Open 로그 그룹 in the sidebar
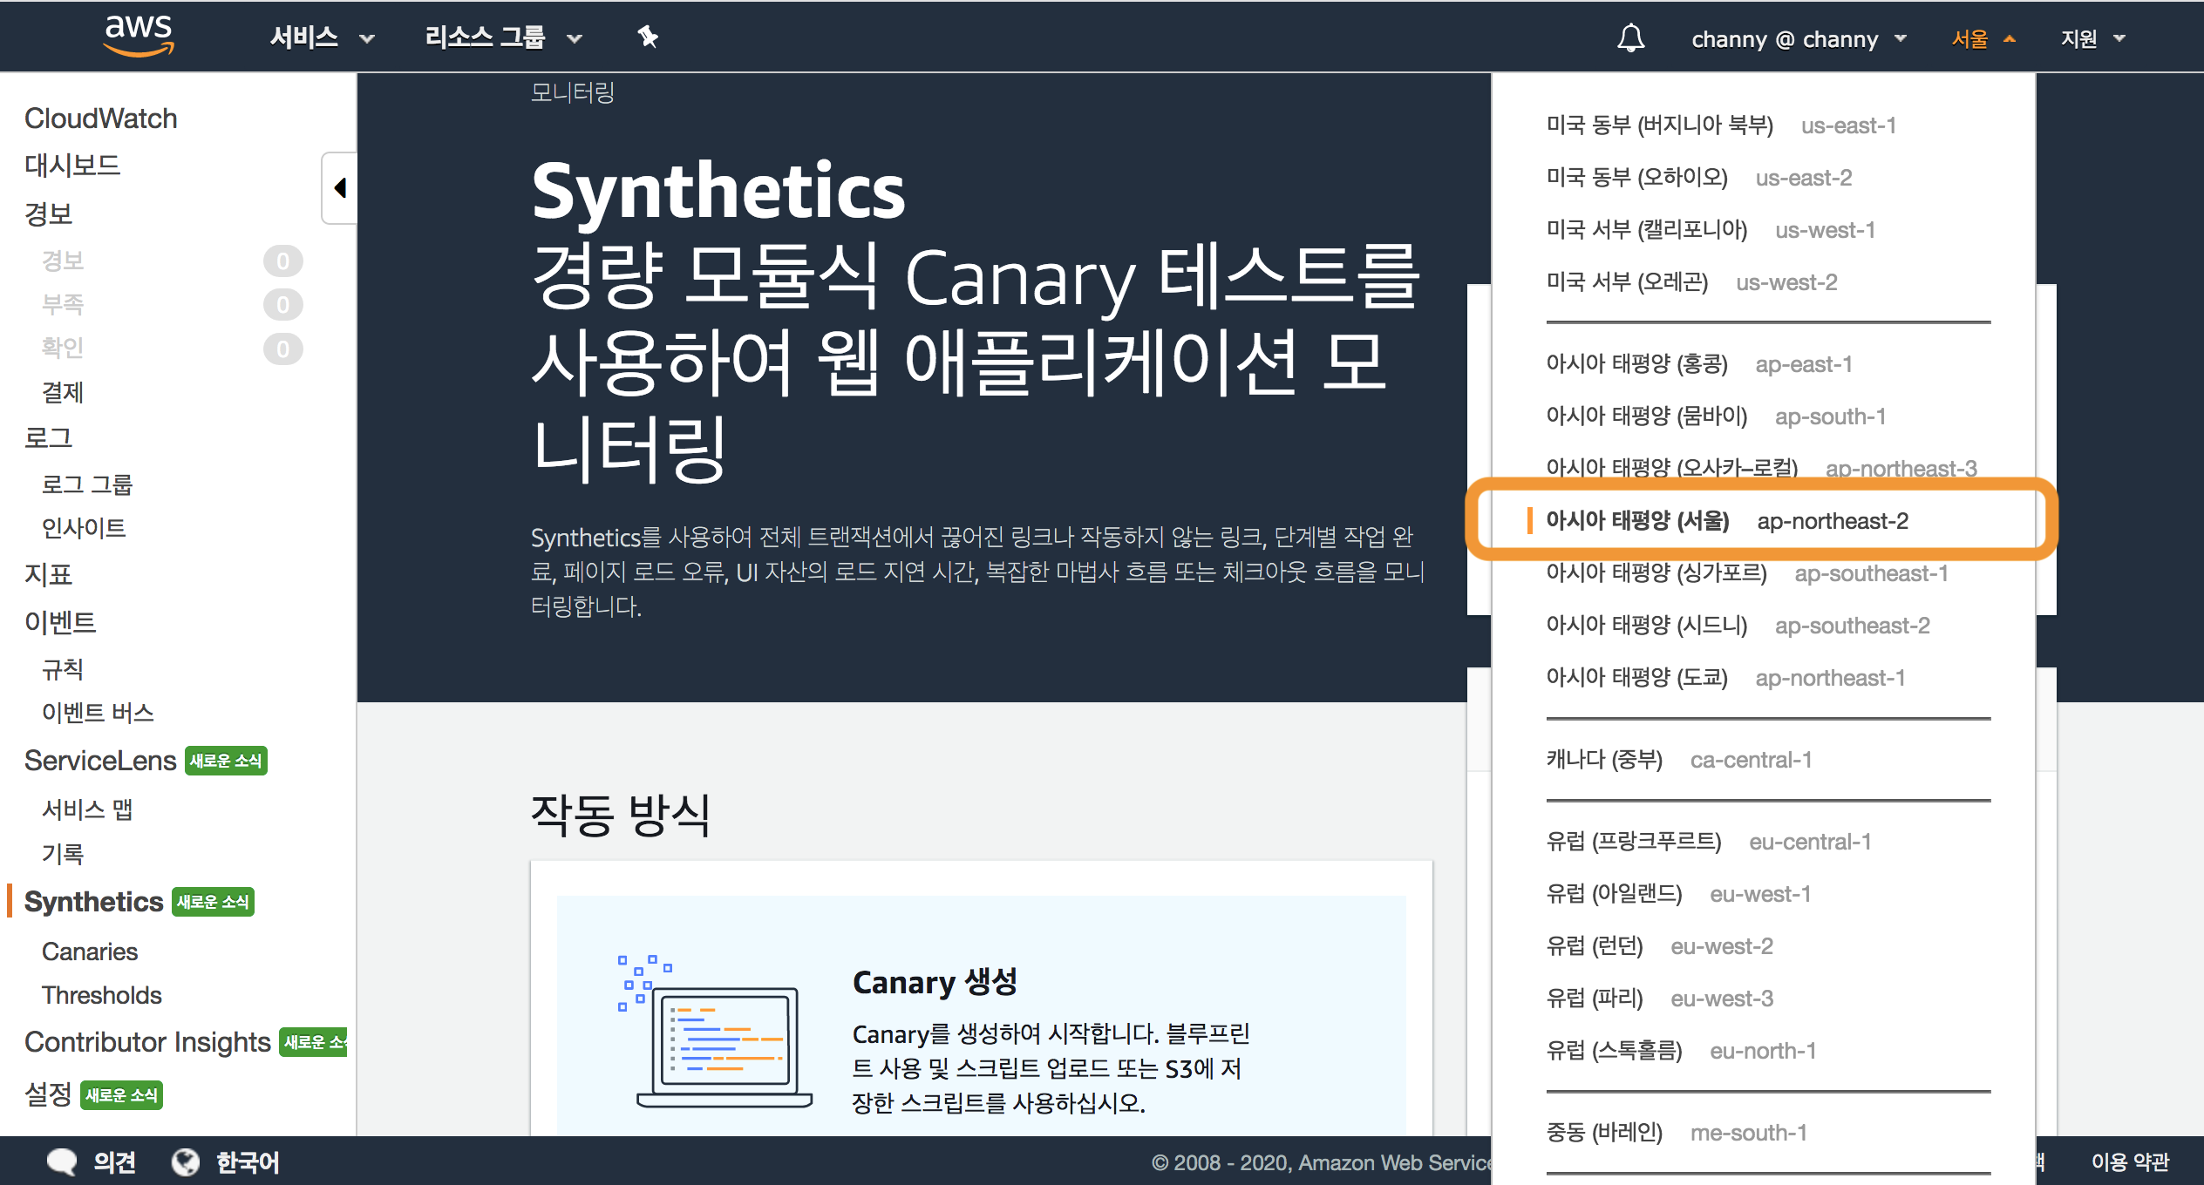 pos(87,484)
